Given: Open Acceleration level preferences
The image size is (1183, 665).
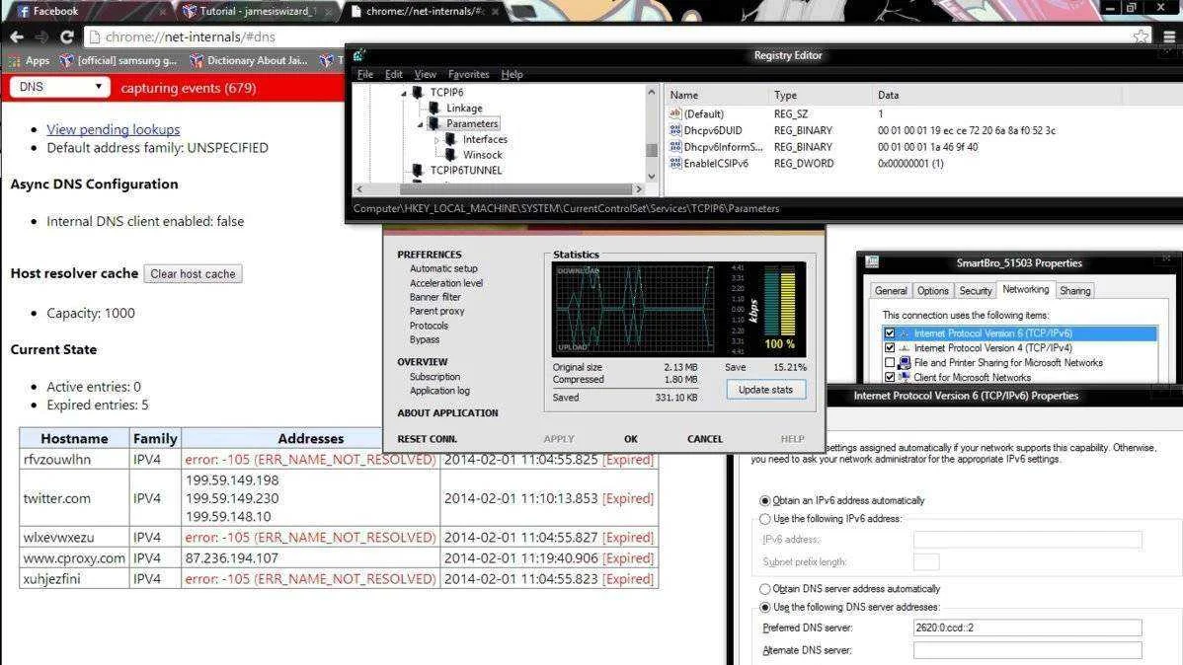Looking at the screenshot, I should tap(446, 283).
